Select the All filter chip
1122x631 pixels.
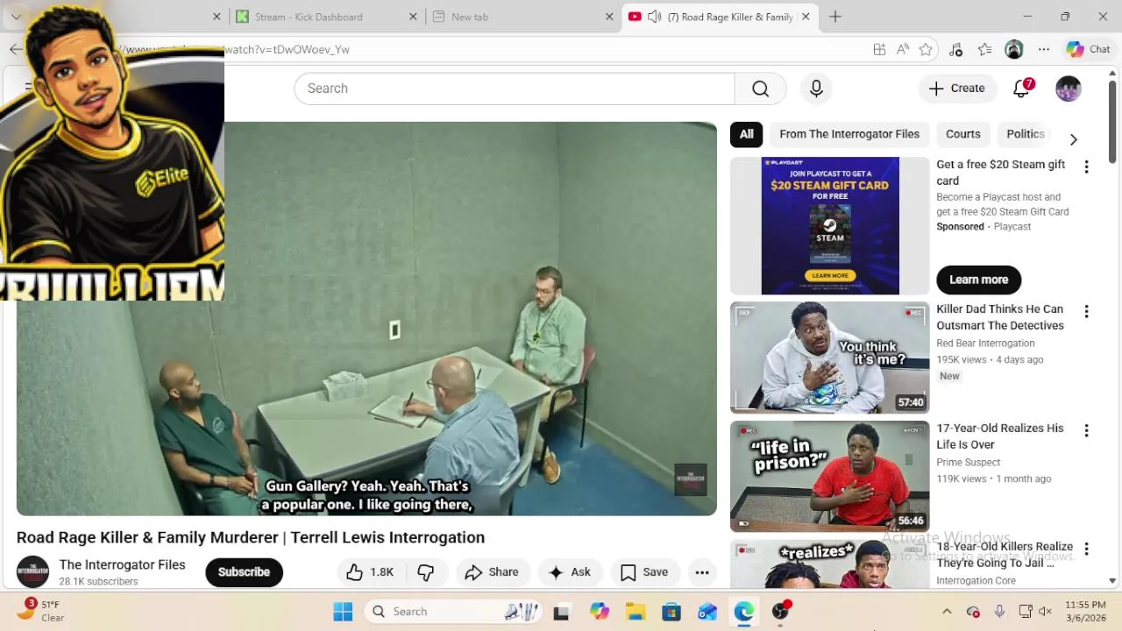(746, 134)
